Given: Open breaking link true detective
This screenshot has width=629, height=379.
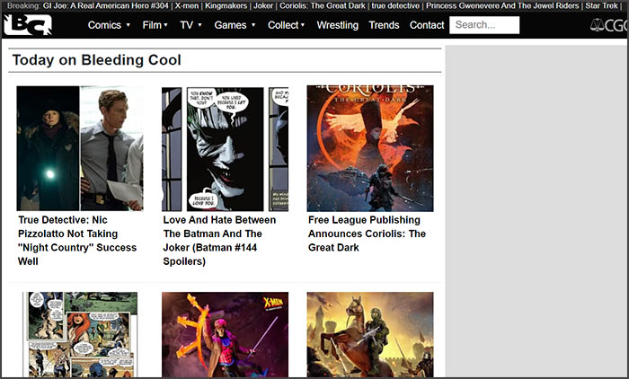Looking at the screenshot, I should [395, 5].
